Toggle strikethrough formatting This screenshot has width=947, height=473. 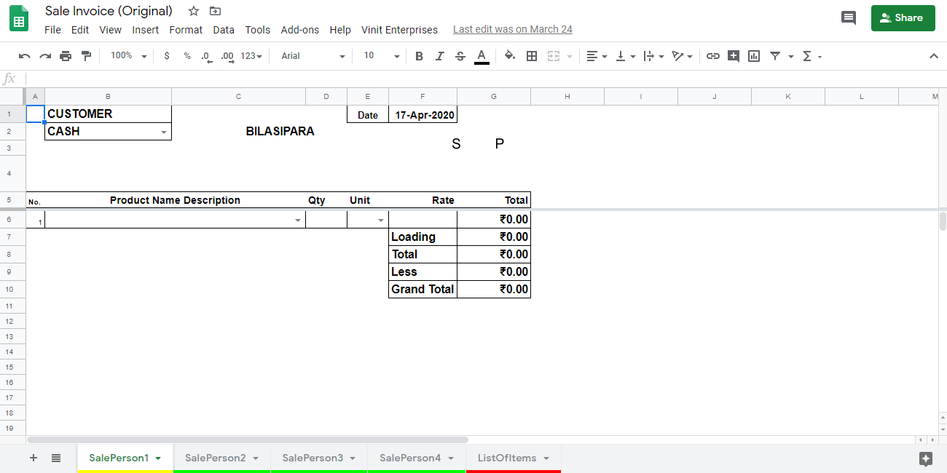click(460, 55)
